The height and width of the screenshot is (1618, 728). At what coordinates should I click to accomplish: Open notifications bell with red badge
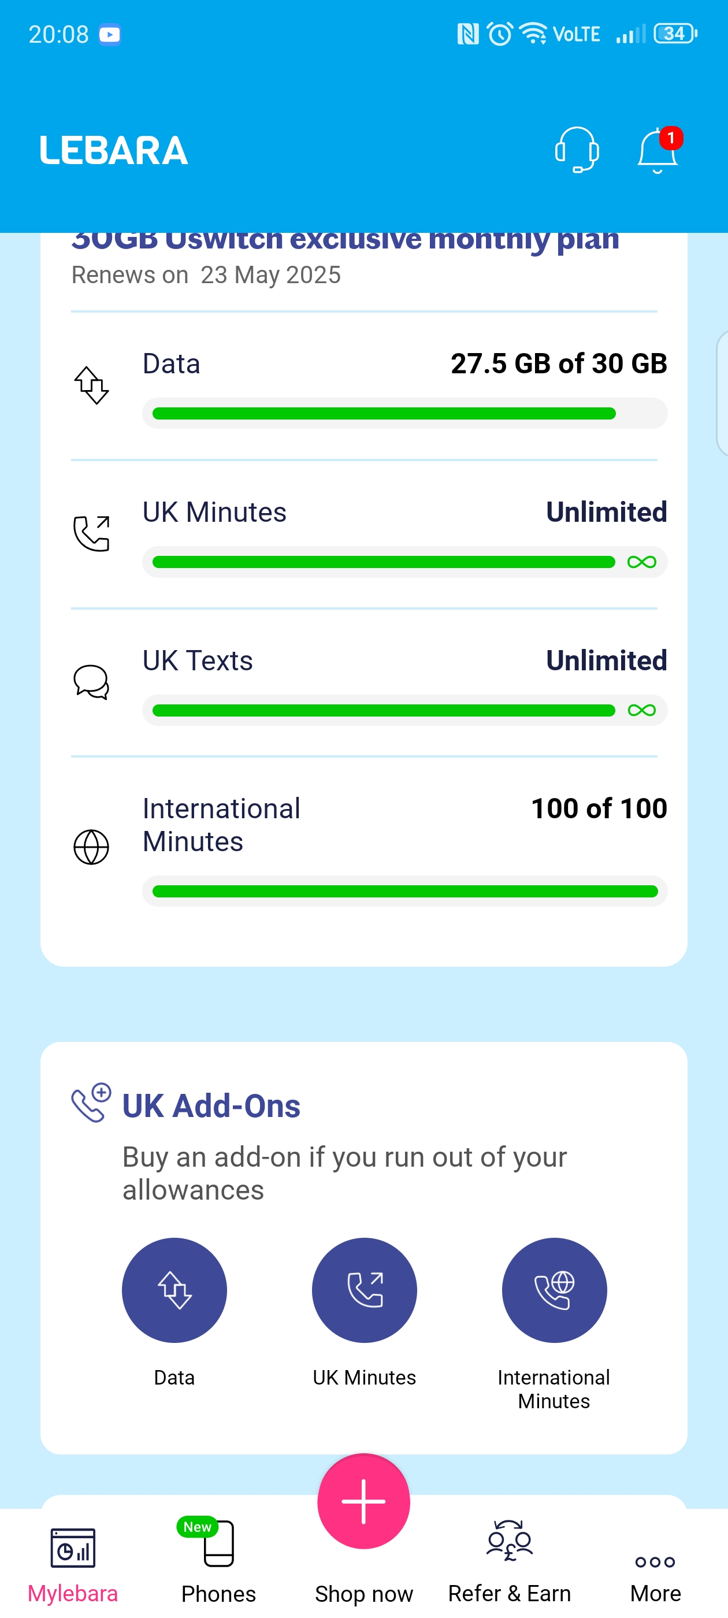[x=658, y=150]
